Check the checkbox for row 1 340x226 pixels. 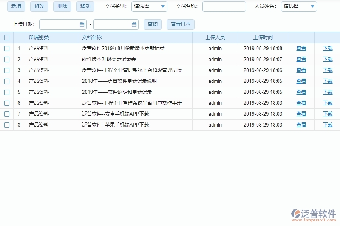tap(7, 48)
